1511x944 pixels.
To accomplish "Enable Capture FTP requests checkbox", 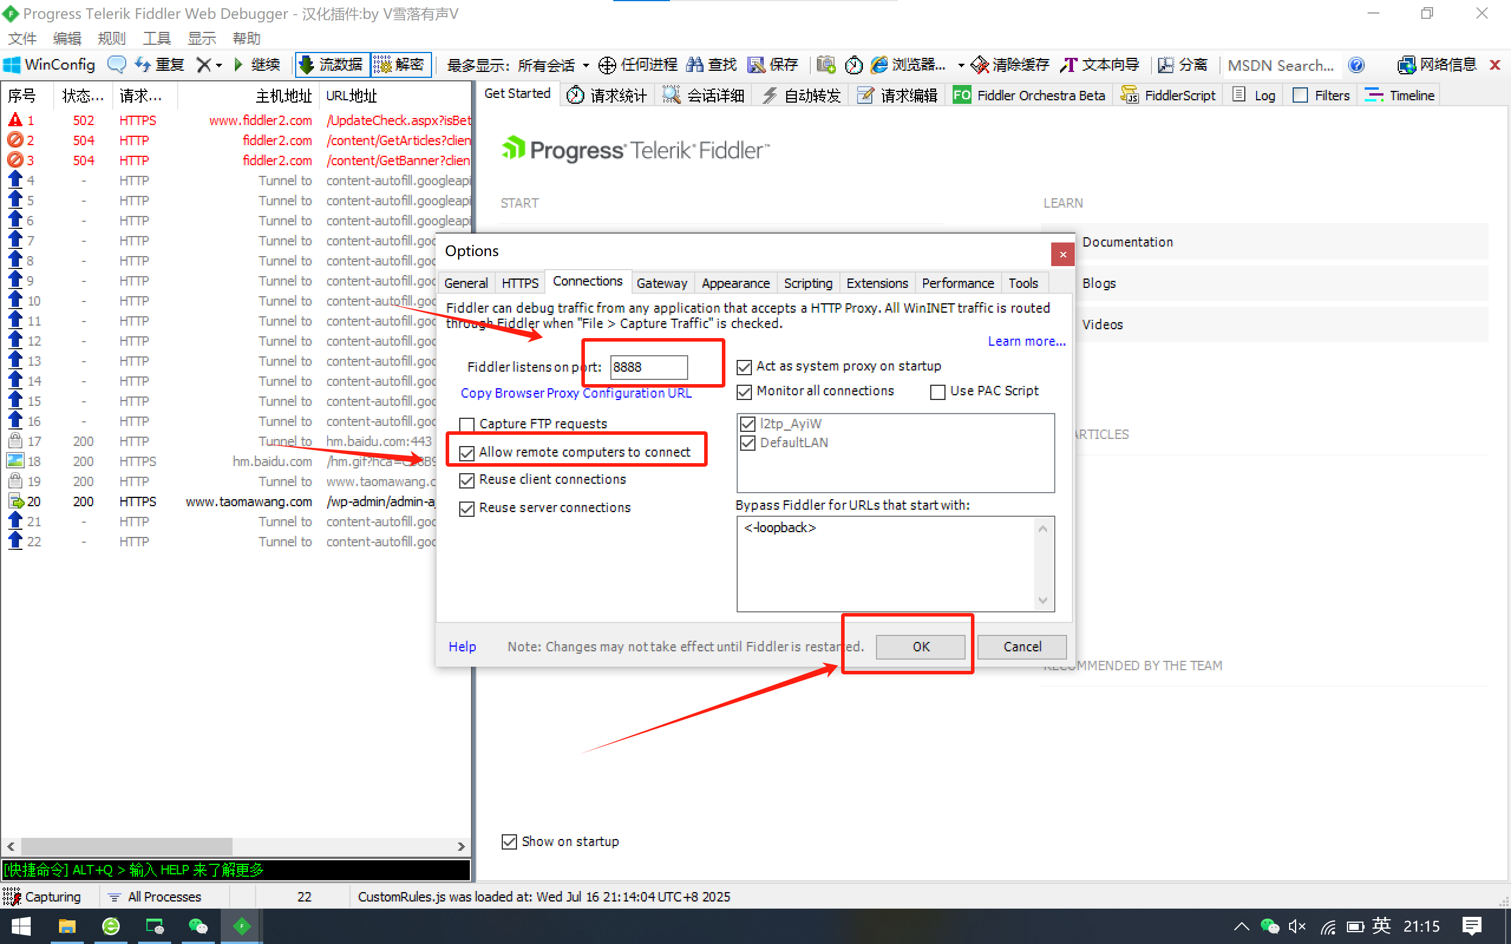I will pos(466,425).
